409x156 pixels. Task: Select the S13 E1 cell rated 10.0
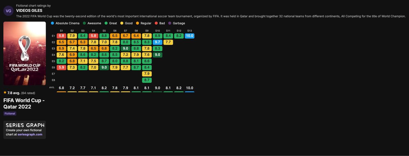pos(190,36)
